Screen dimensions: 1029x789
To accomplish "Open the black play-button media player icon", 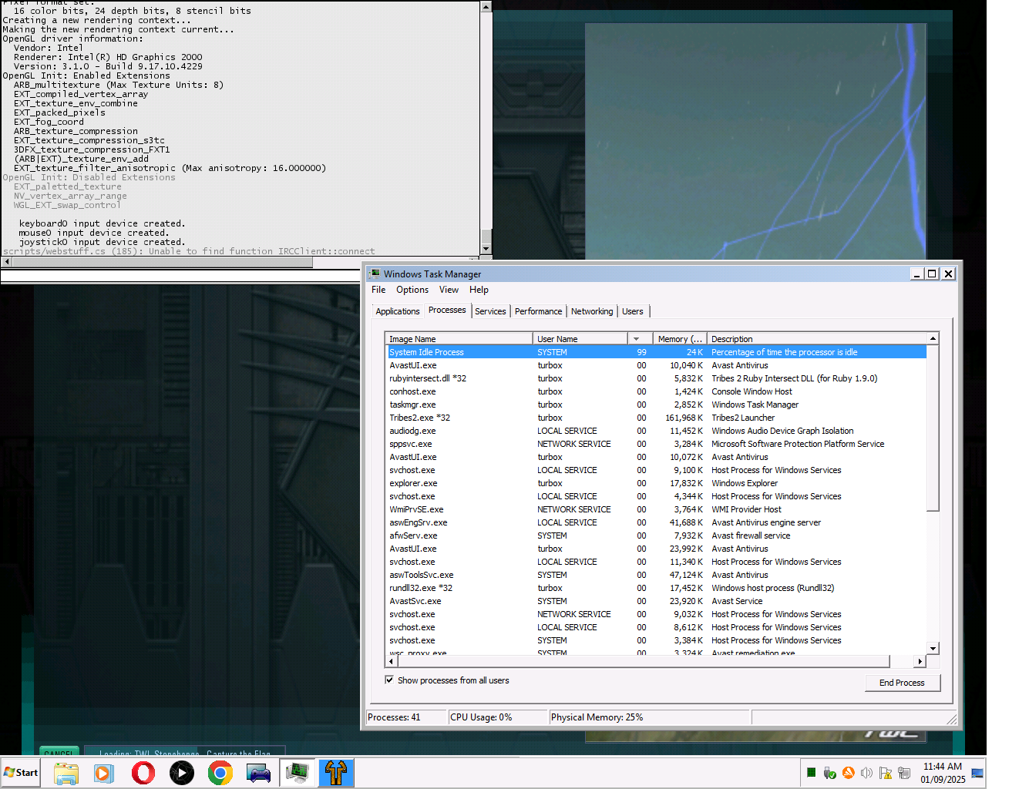I will 182,773.
